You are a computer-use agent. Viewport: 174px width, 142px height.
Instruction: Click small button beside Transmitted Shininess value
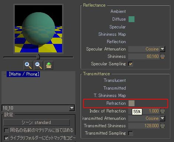point(163,126)
